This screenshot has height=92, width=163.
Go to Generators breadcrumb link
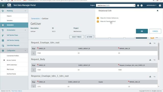tap(35, 19)
